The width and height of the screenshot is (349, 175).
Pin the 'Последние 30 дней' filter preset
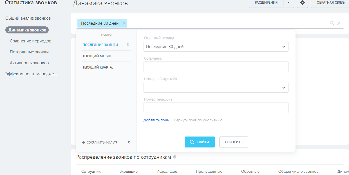(128, 45)
